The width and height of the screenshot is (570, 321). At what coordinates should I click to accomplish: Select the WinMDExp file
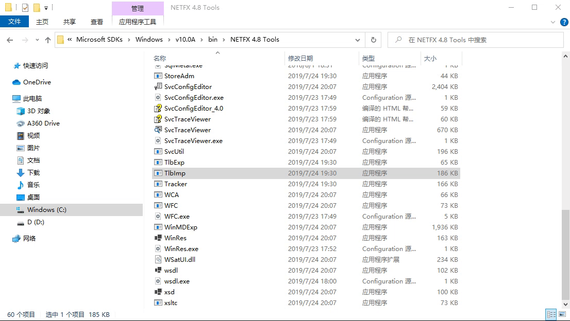coord(306,227)
